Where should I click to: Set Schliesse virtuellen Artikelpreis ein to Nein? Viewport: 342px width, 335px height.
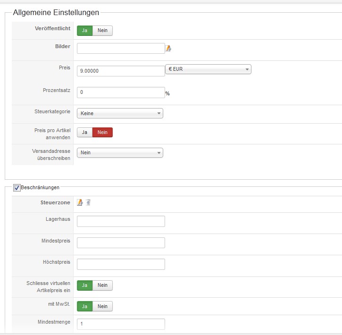(x=102, y=285)
